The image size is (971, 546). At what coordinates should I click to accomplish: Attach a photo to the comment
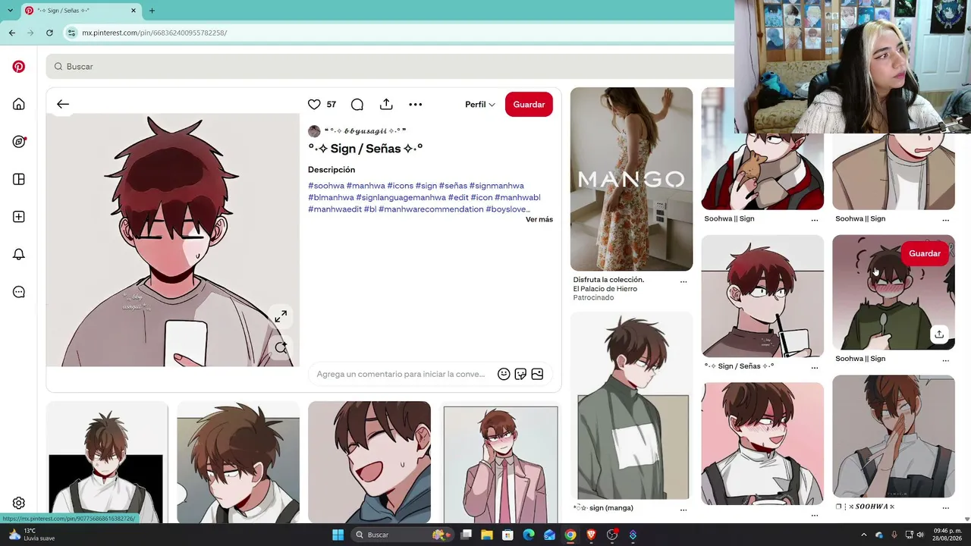pos(537,374)
